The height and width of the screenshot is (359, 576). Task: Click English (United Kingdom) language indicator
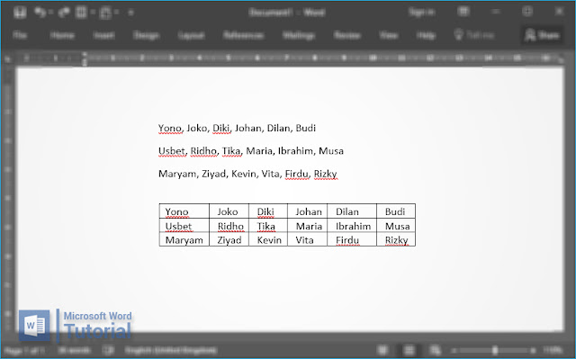pyautogui.click(x=171, y=350)
